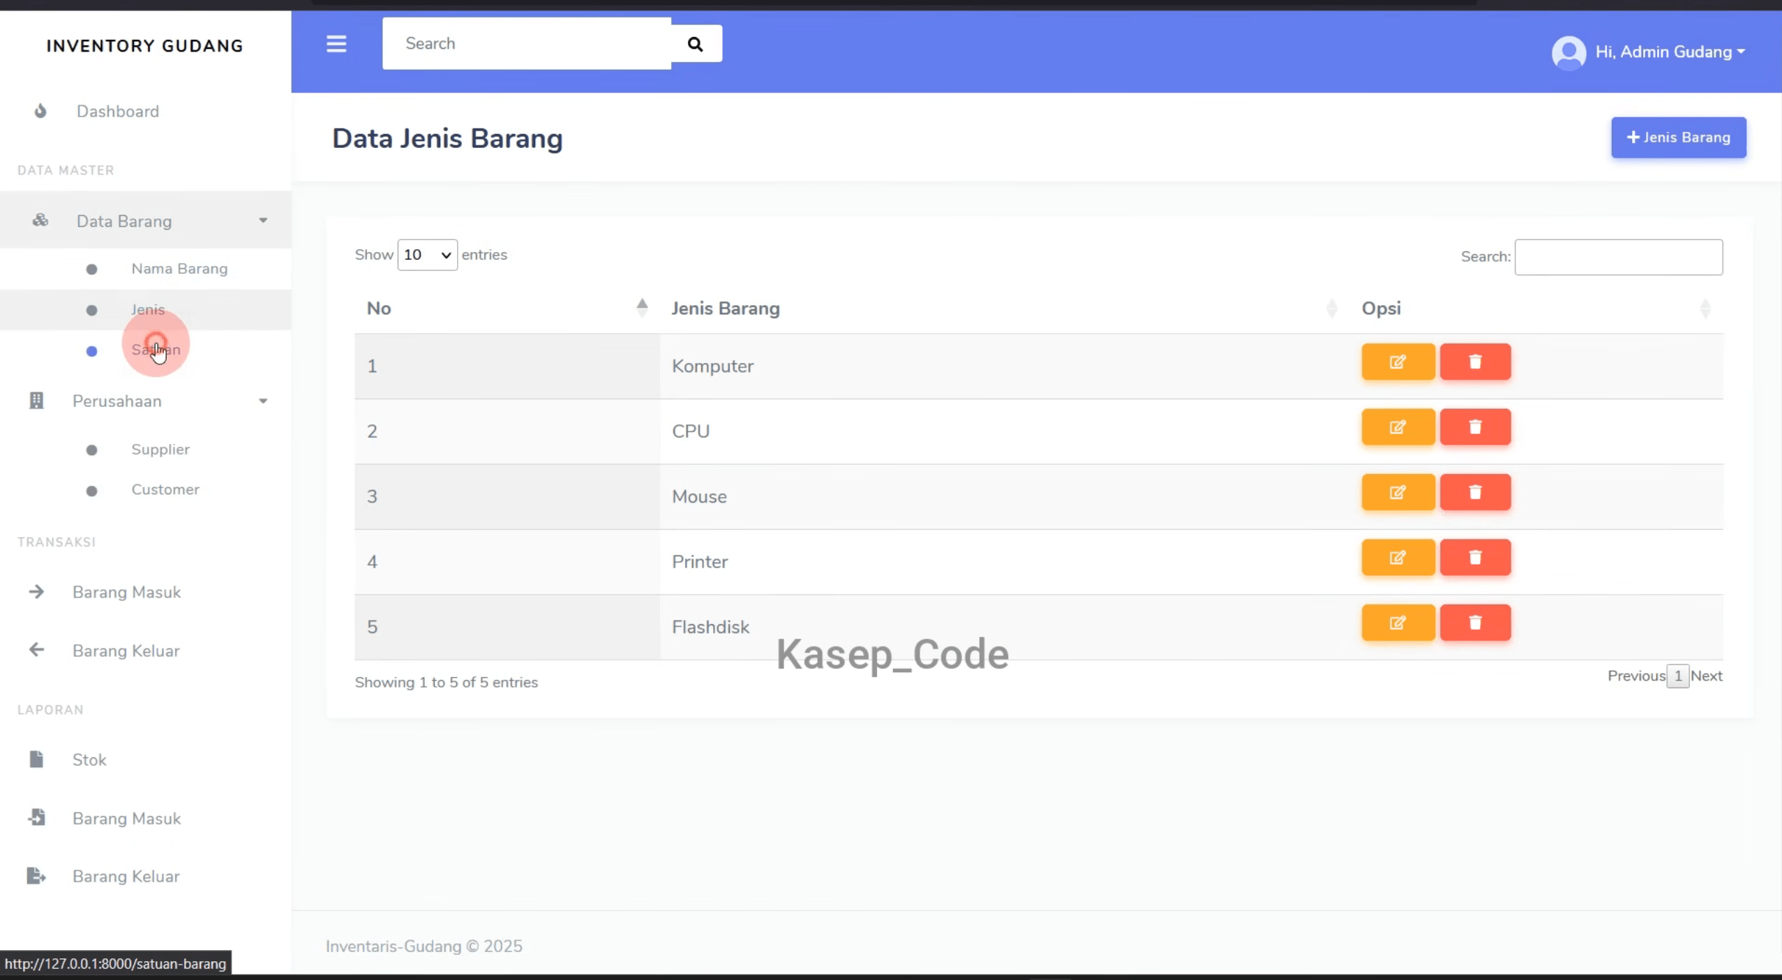Collapse the Perusahaan menu arrow
The width and height of the screenshot is (1782, 980).
click(263, 401)
